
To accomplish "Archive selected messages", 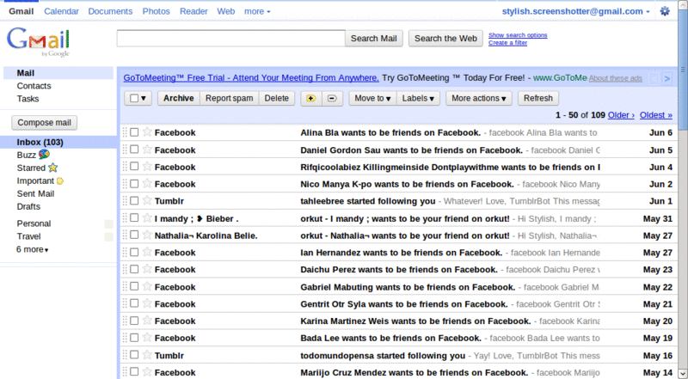I will point(179,98).
